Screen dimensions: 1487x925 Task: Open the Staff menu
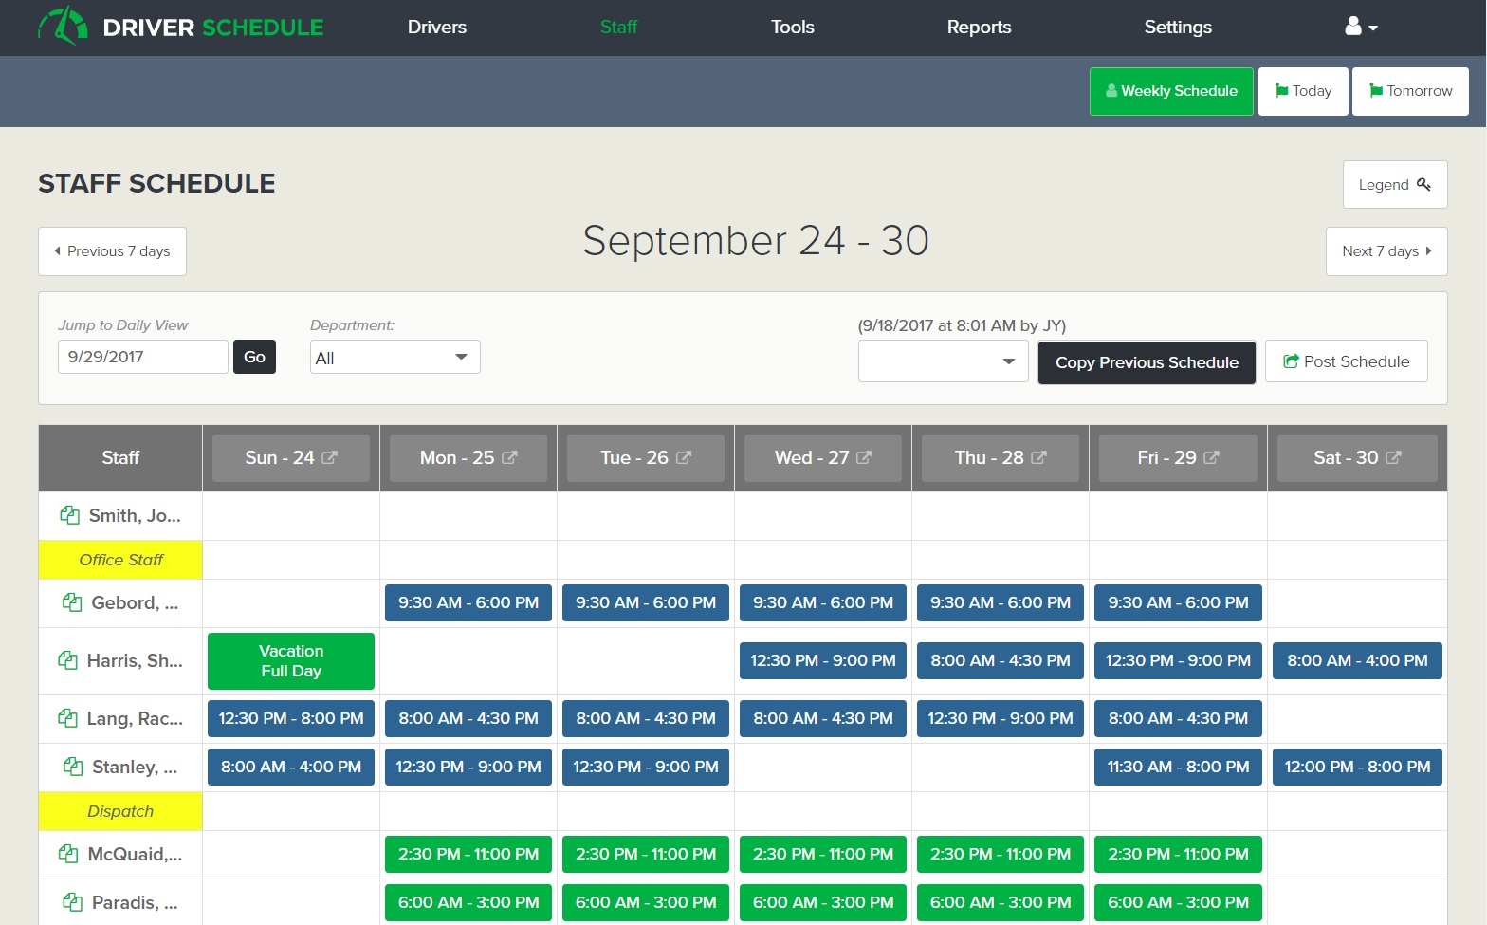pos(618,28)
